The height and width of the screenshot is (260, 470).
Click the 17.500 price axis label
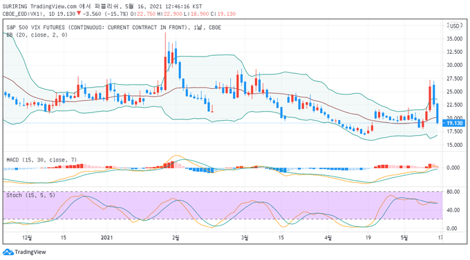454,131
